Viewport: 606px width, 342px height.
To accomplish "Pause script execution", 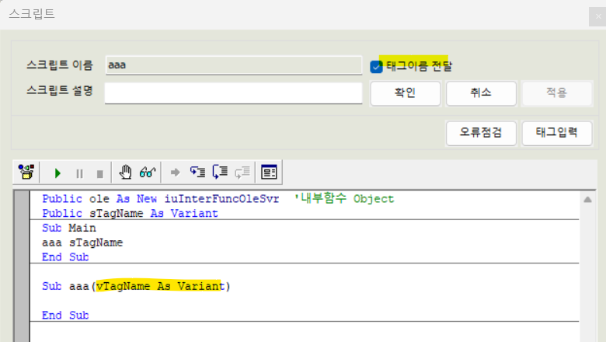I will tap(79, 173).
